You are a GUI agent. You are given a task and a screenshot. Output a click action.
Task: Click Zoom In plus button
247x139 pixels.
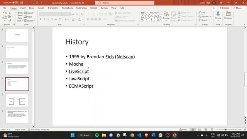coord(236,130)
